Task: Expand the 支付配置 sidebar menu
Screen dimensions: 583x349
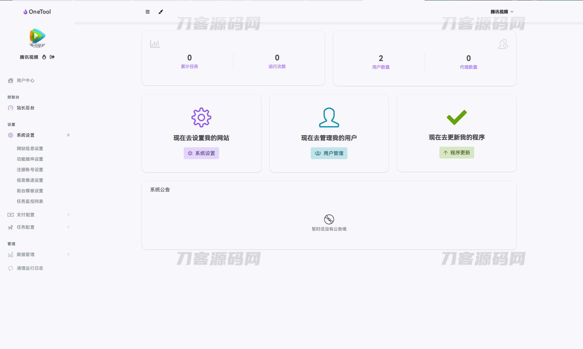Action: tap(39, 215)
